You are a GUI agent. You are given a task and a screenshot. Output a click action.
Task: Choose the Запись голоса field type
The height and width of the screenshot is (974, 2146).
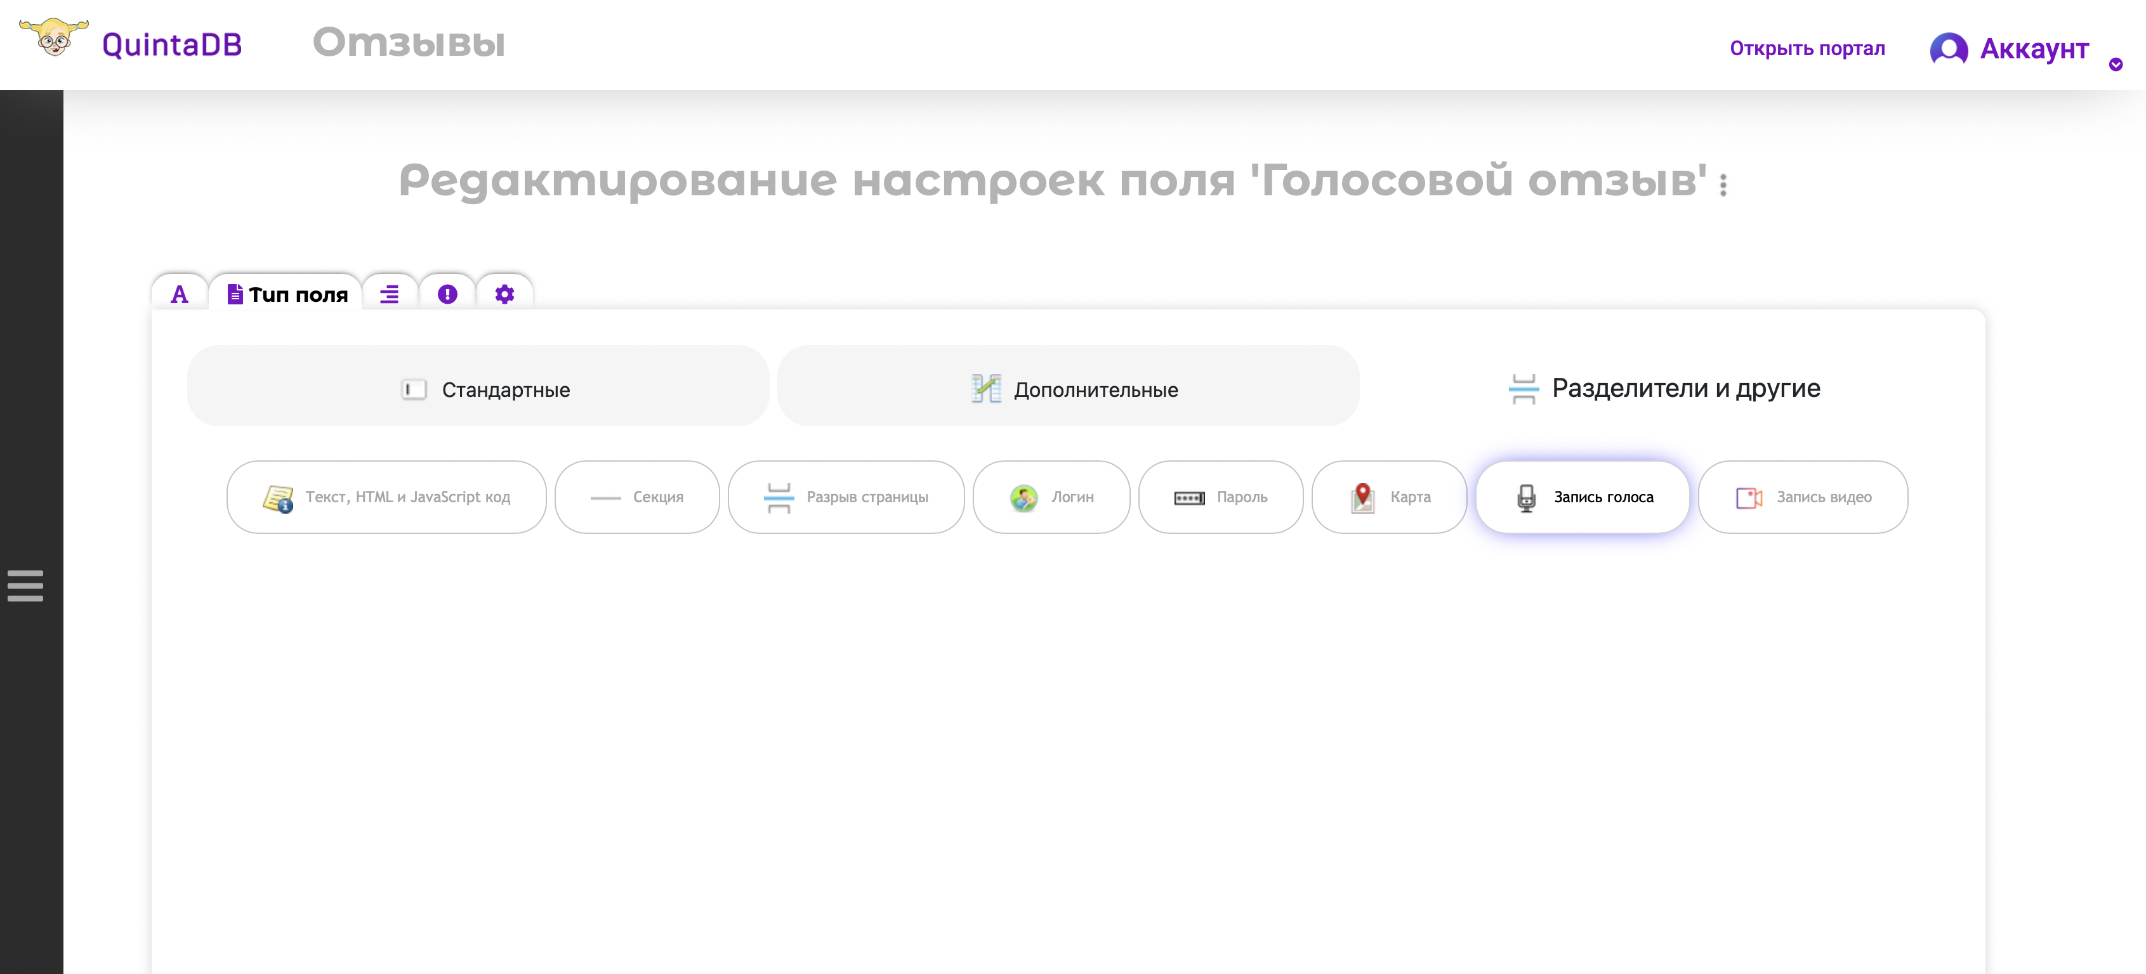[1583, 497]
